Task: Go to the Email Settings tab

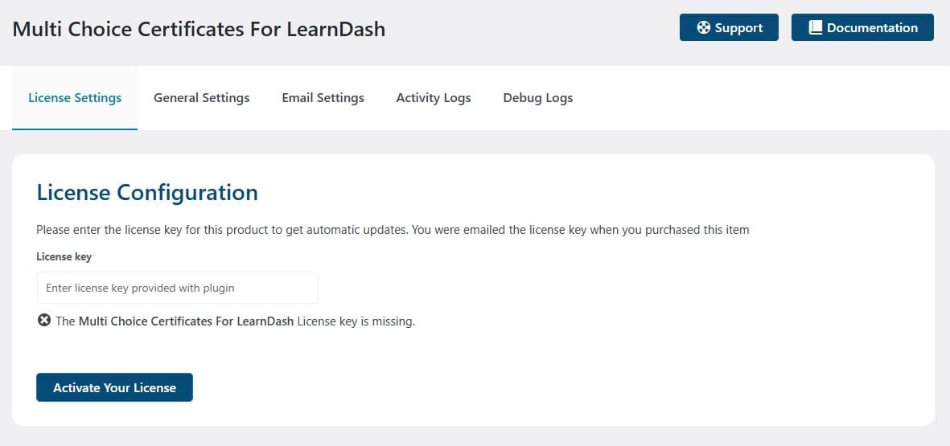Action: pyautogui.click(x=323, y=98)
